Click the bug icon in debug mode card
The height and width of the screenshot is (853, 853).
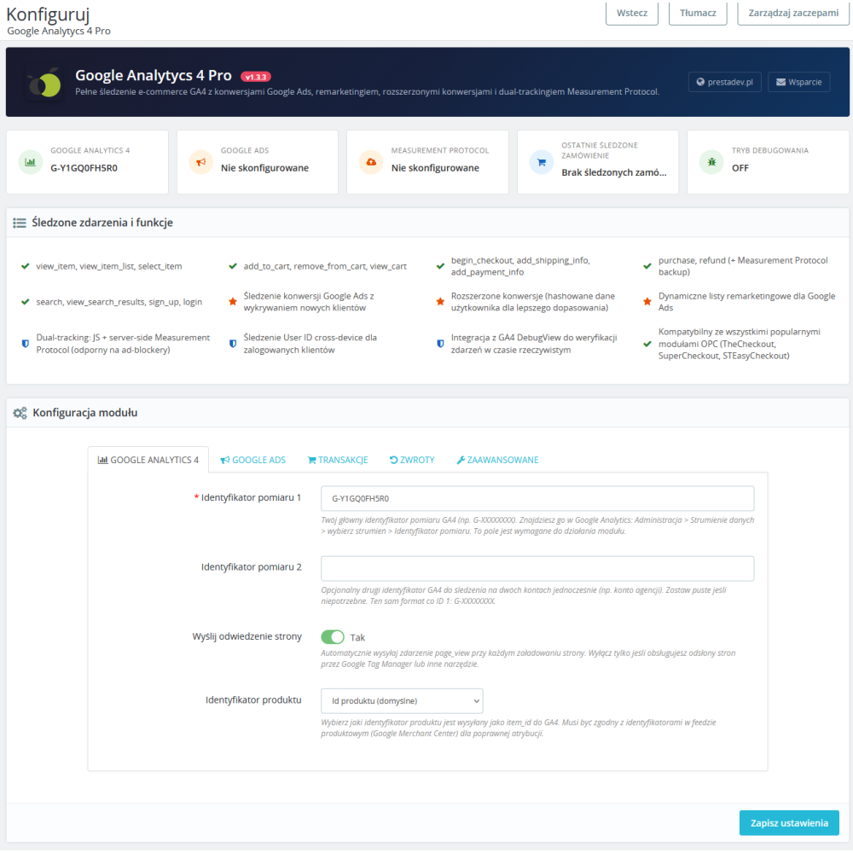pyautogui.click(x=711, y=162)
